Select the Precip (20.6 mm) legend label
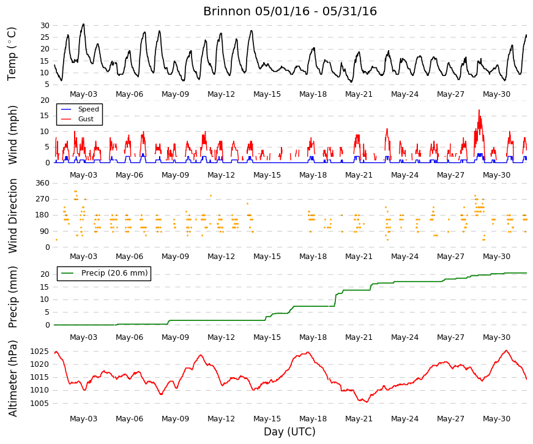Image resolution: width=533 pixels, height=444 pixels. tap(114, 273)
